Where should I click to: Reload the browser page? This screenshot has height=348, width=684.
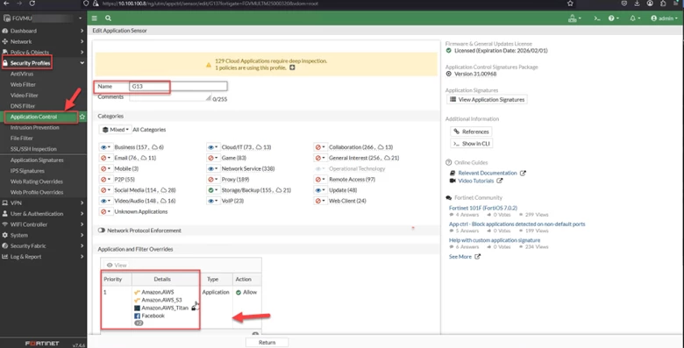tap(32, 3)
